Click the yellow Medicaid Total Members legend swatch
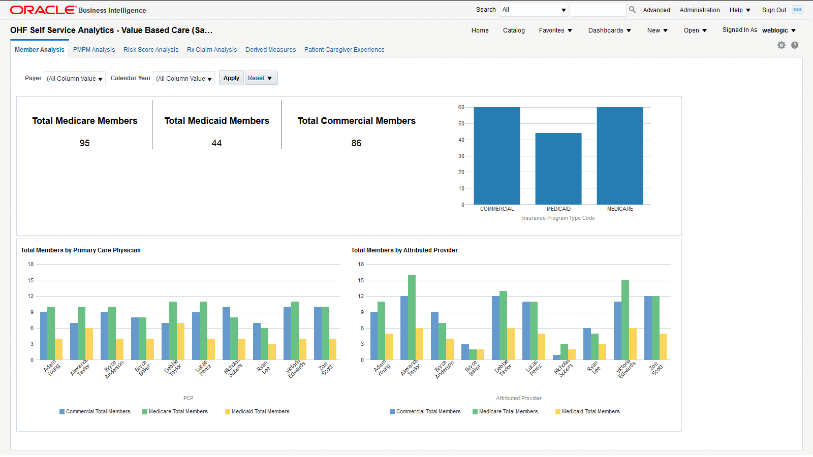Viewport: 813px width, 457px height. [228, 411]
